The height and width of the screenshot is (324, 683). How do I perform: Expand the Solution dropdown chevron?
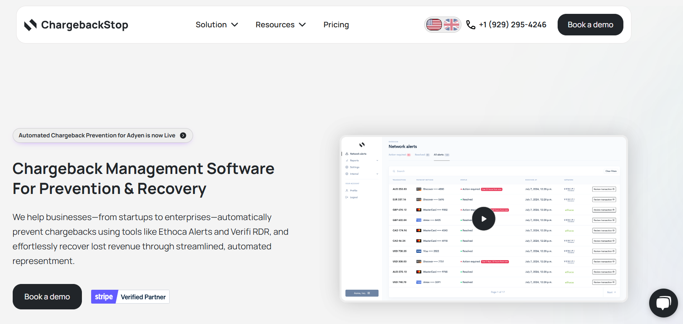tap(235, 25)
